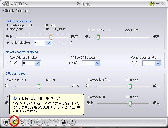Viewport: 168px width, 128px height.
Task: Expand the T (RP) dropdown
Action: click(x=158, y=63)
